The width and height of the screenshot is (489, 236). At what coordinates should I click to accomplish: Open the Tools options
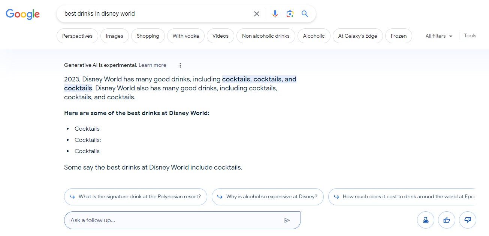(470, 35)
